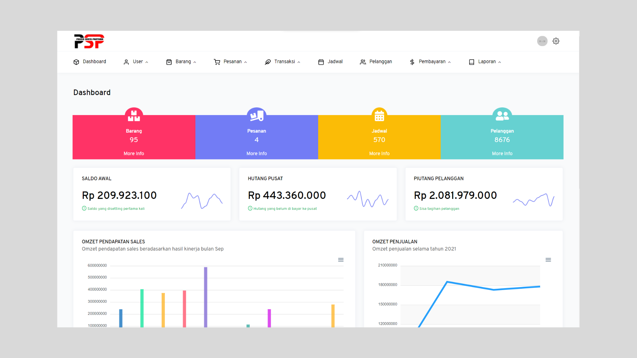637x358 pixels.
Task: Click the document icon beside Laporan
Action: pos(471,62)
